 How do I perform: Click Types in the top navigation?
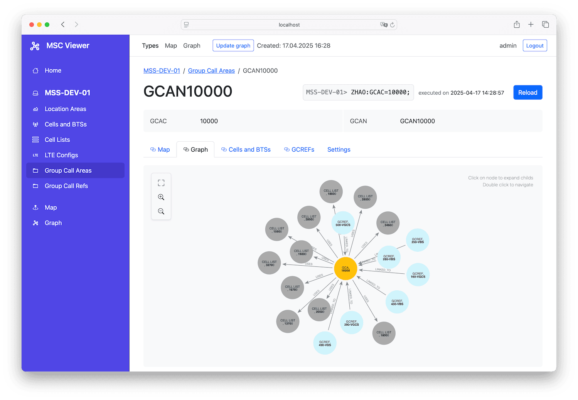150,45
